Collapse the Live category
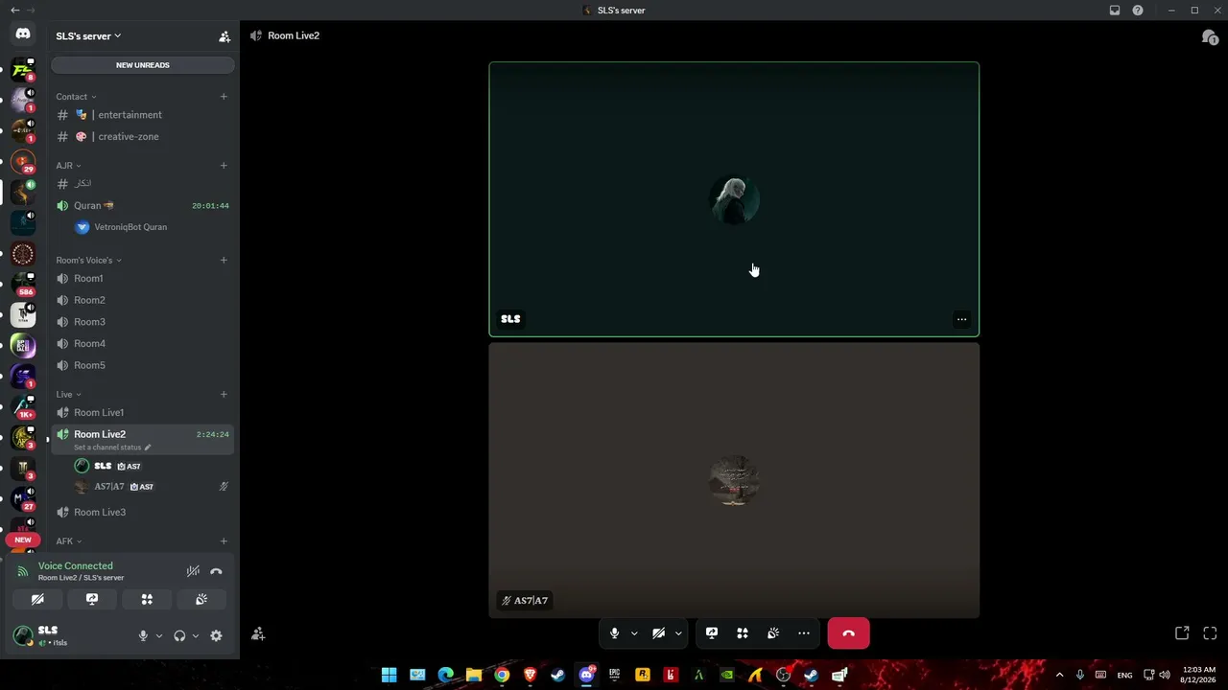This screenshot has width=1228, height=690. click(x=68, y=394)
